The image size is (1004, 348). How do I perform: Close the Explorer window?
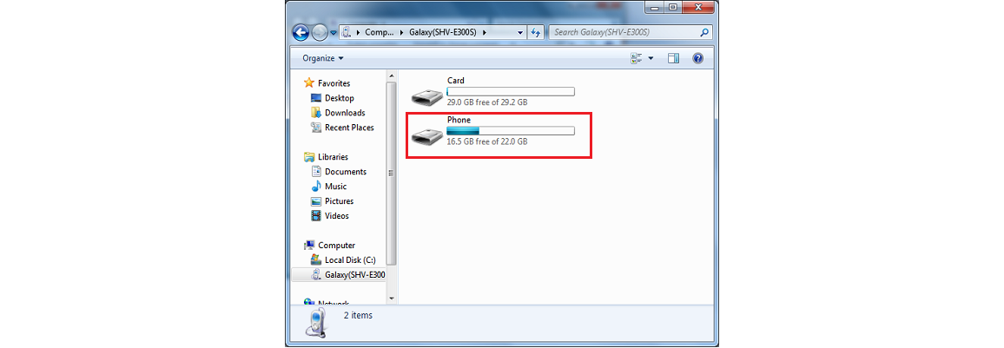coord(698,7)
